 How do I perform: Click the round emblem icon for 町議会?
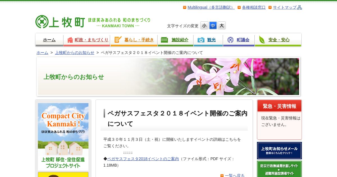tap(230, 40)
